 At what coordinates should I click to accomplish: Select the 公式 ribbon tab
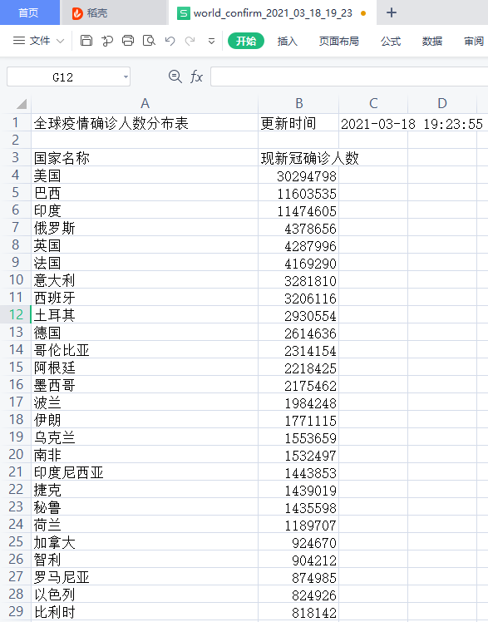pos(391,41)
